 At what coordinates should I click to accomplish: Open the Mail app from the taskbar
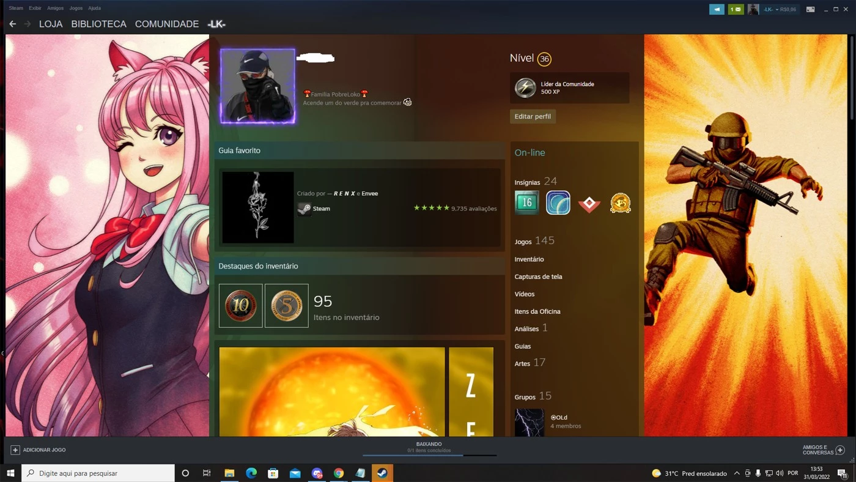tap(295, 473)
